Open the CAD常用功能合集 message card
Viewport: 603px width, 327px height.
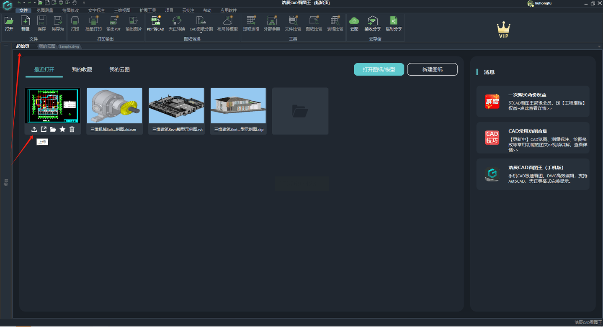point(533,138)
